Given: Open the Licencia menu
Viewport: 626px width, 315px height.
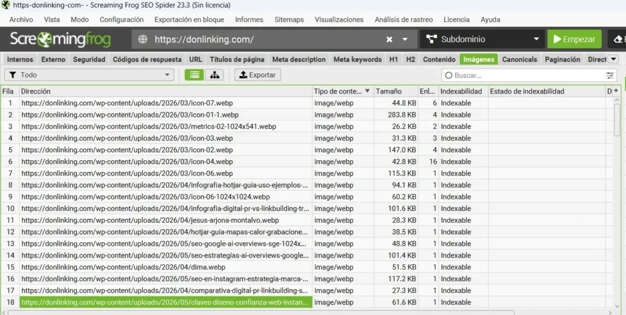Looking at the screenshot, I should point(457,20).
